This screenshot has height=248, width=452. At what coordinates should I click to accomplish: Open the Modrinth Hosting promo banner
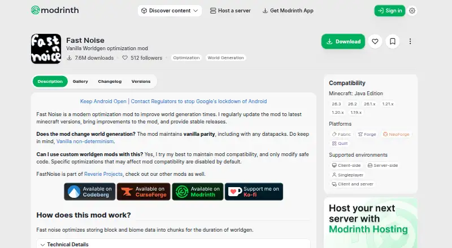point(371,223)
